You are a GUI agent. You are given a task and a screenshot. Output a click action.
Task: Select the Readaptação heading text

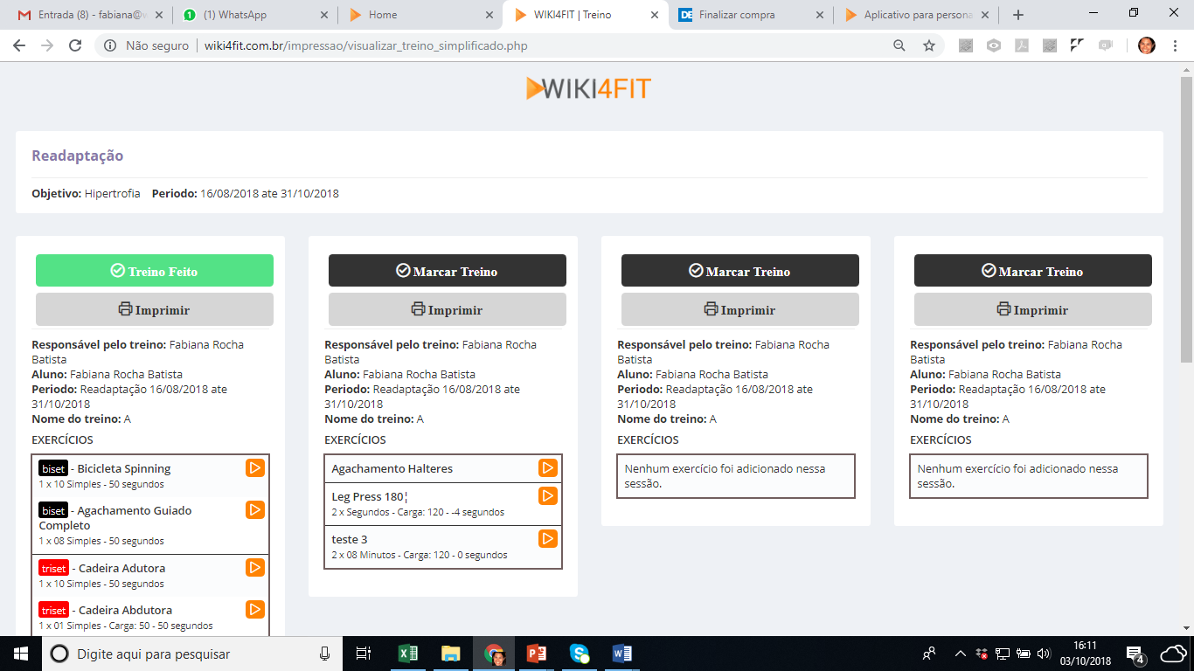78,156
